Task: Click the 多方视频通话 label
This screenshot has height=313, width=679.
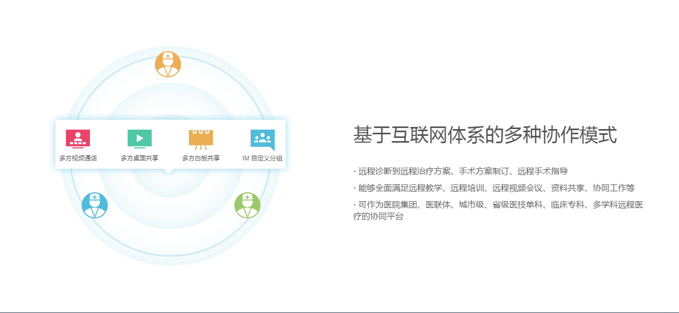Action: (78, 158)
